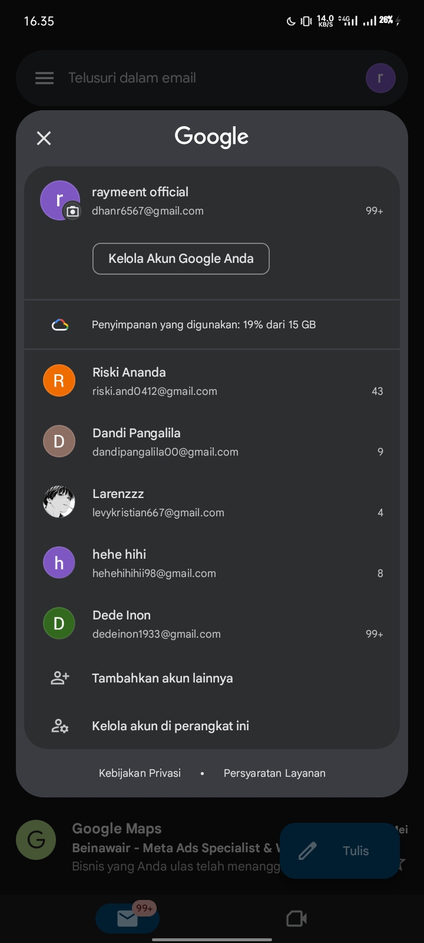The image size is (424, 943).
Task: Open the Kebijakan Privasi link
Action: tap(140, 773)
